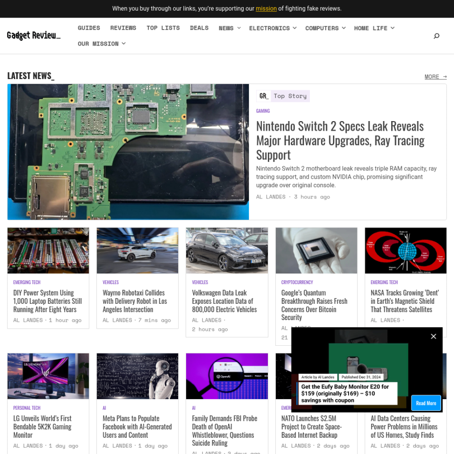Expand the Home Life menu
Image resolution: width=454 pixels, height=454 pixels.
374,28
